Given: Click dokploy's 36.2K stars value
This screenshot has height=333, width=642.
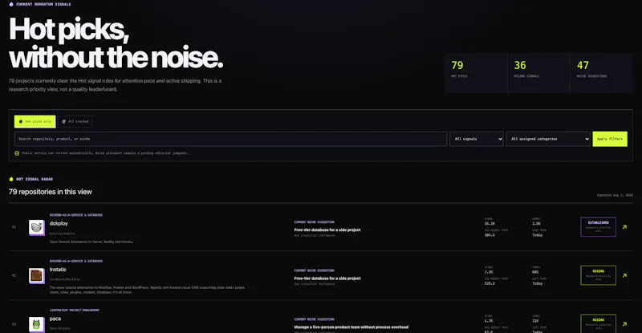Looking at the screenshot, I should pos(490,224).
